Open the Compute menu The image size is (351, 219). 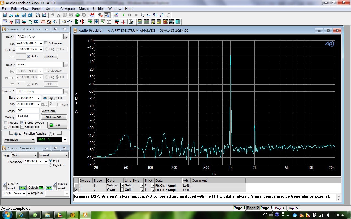[x=67, y=9]
